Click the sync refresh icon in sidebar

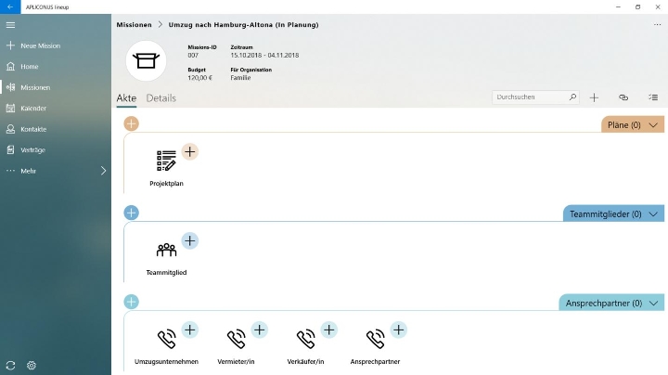click(x=10, y=365)
